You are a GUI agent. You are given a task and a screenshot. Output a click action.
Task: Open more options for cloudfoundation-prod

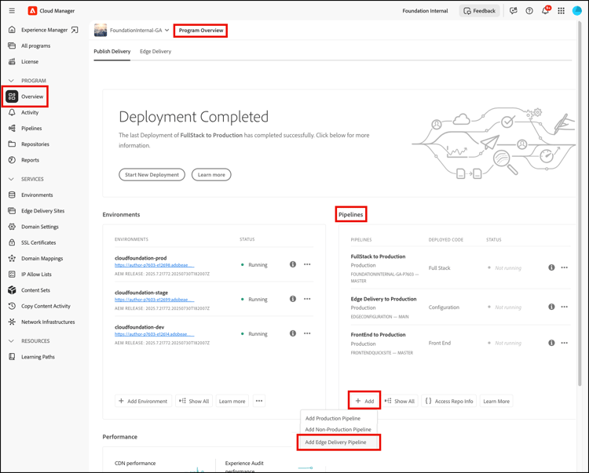(307, 264)
